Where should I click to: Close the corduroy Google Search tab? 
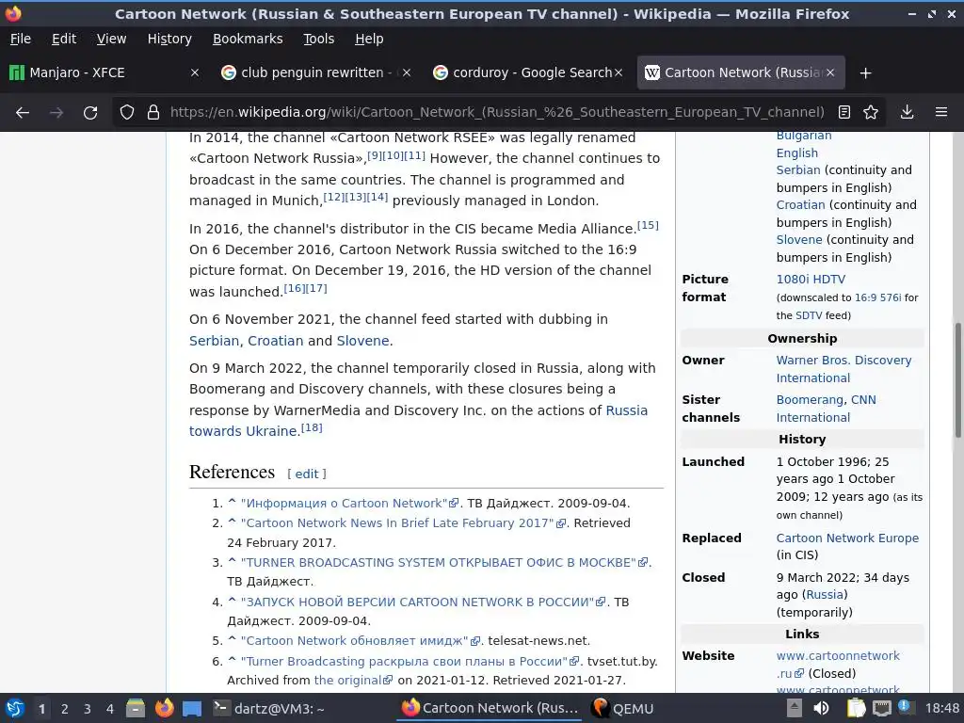619,72
